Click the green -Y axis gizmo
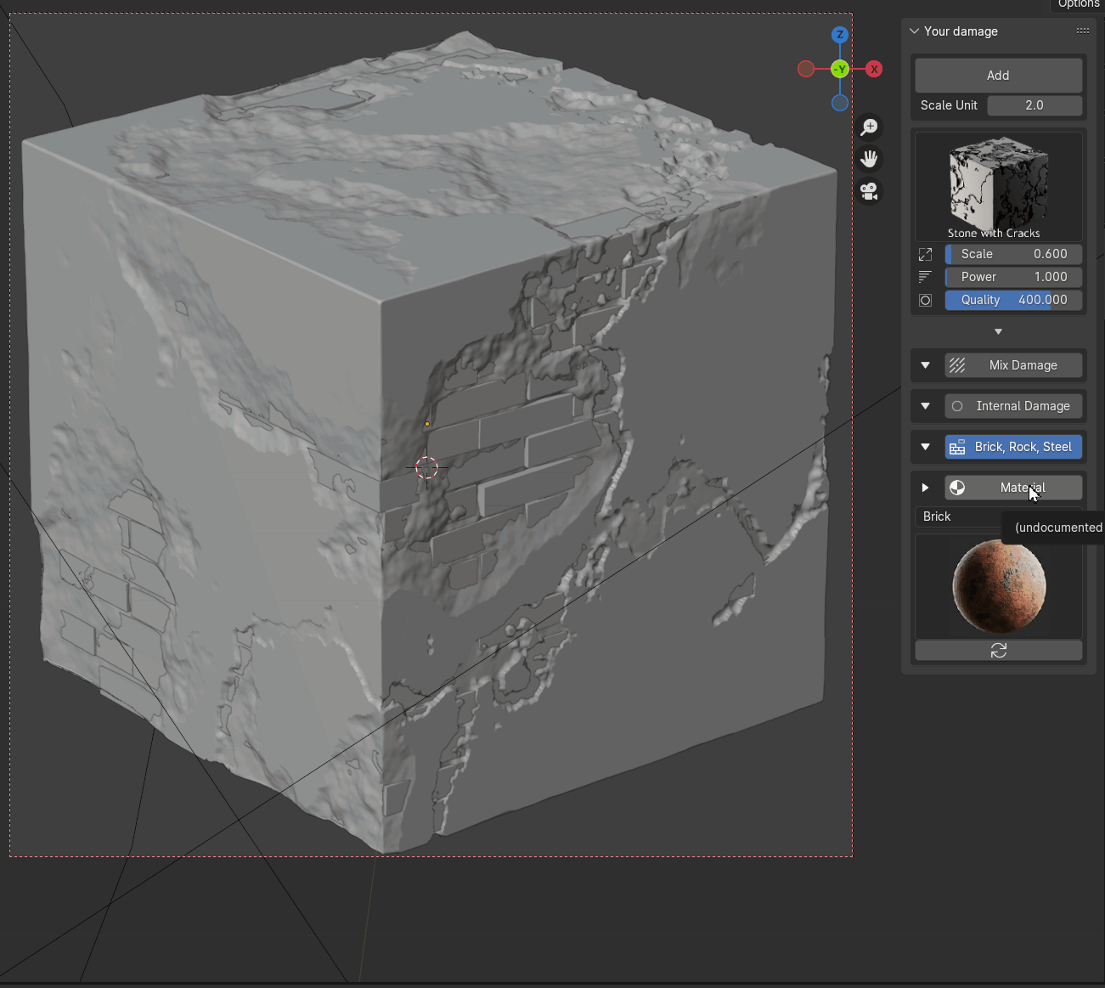 pyautogui.click(x=839, y=69)
